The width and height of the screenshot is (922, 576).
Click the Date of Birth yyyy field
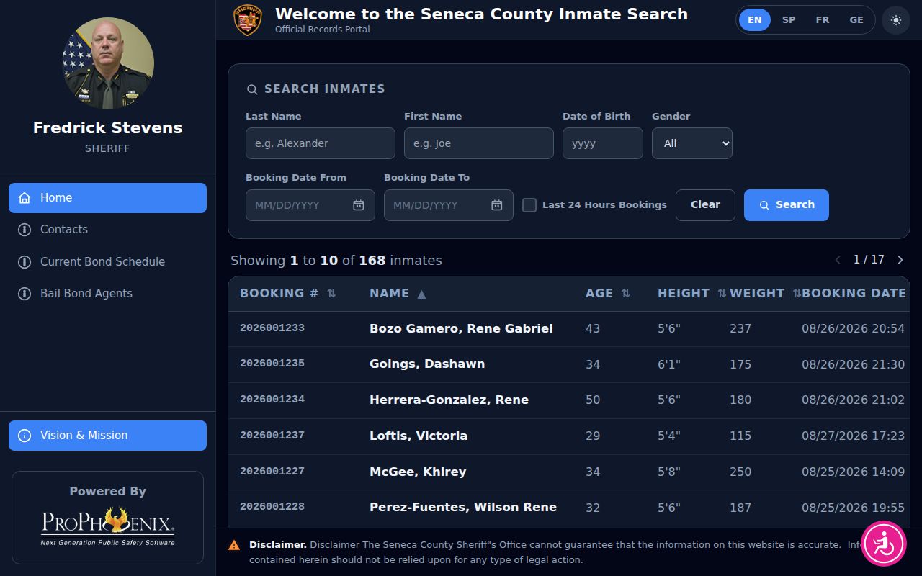coord(603,143)
